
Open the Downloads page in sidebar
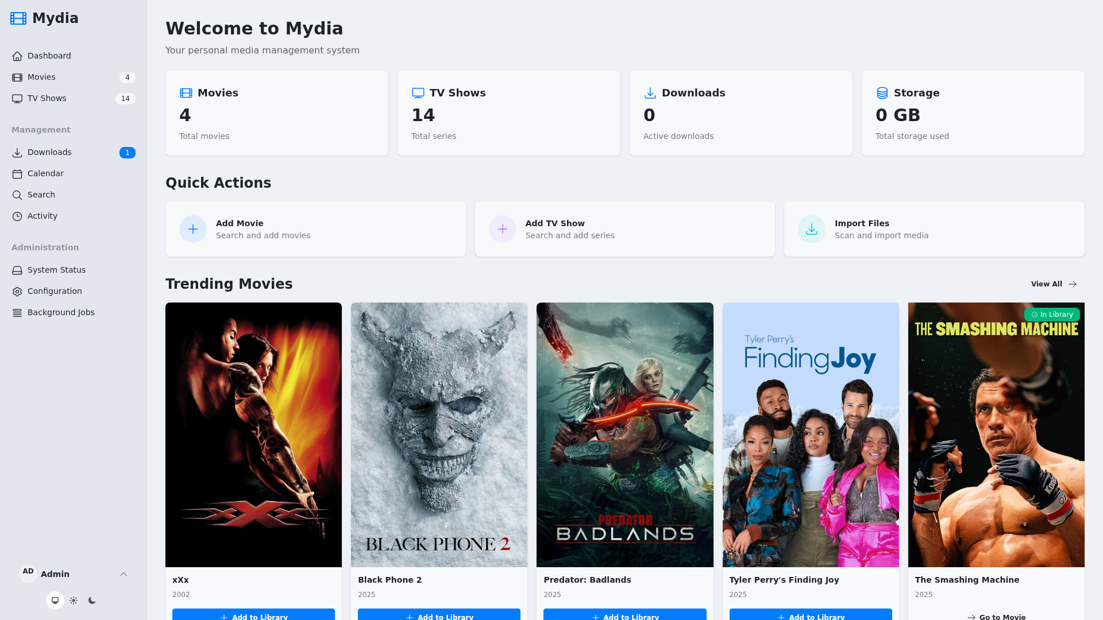pos(49,152)
